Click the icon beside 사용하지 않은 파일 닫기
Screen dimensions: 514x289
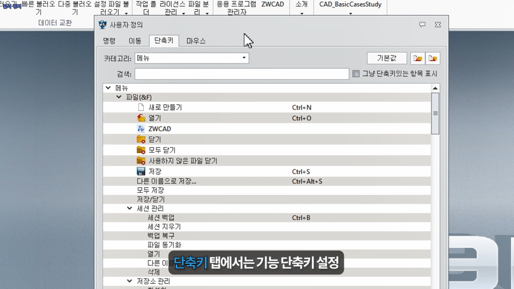141,161
